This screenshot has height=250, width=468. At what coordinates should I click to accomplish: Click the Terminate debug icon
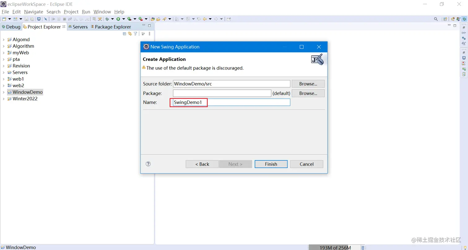point(64,19)
